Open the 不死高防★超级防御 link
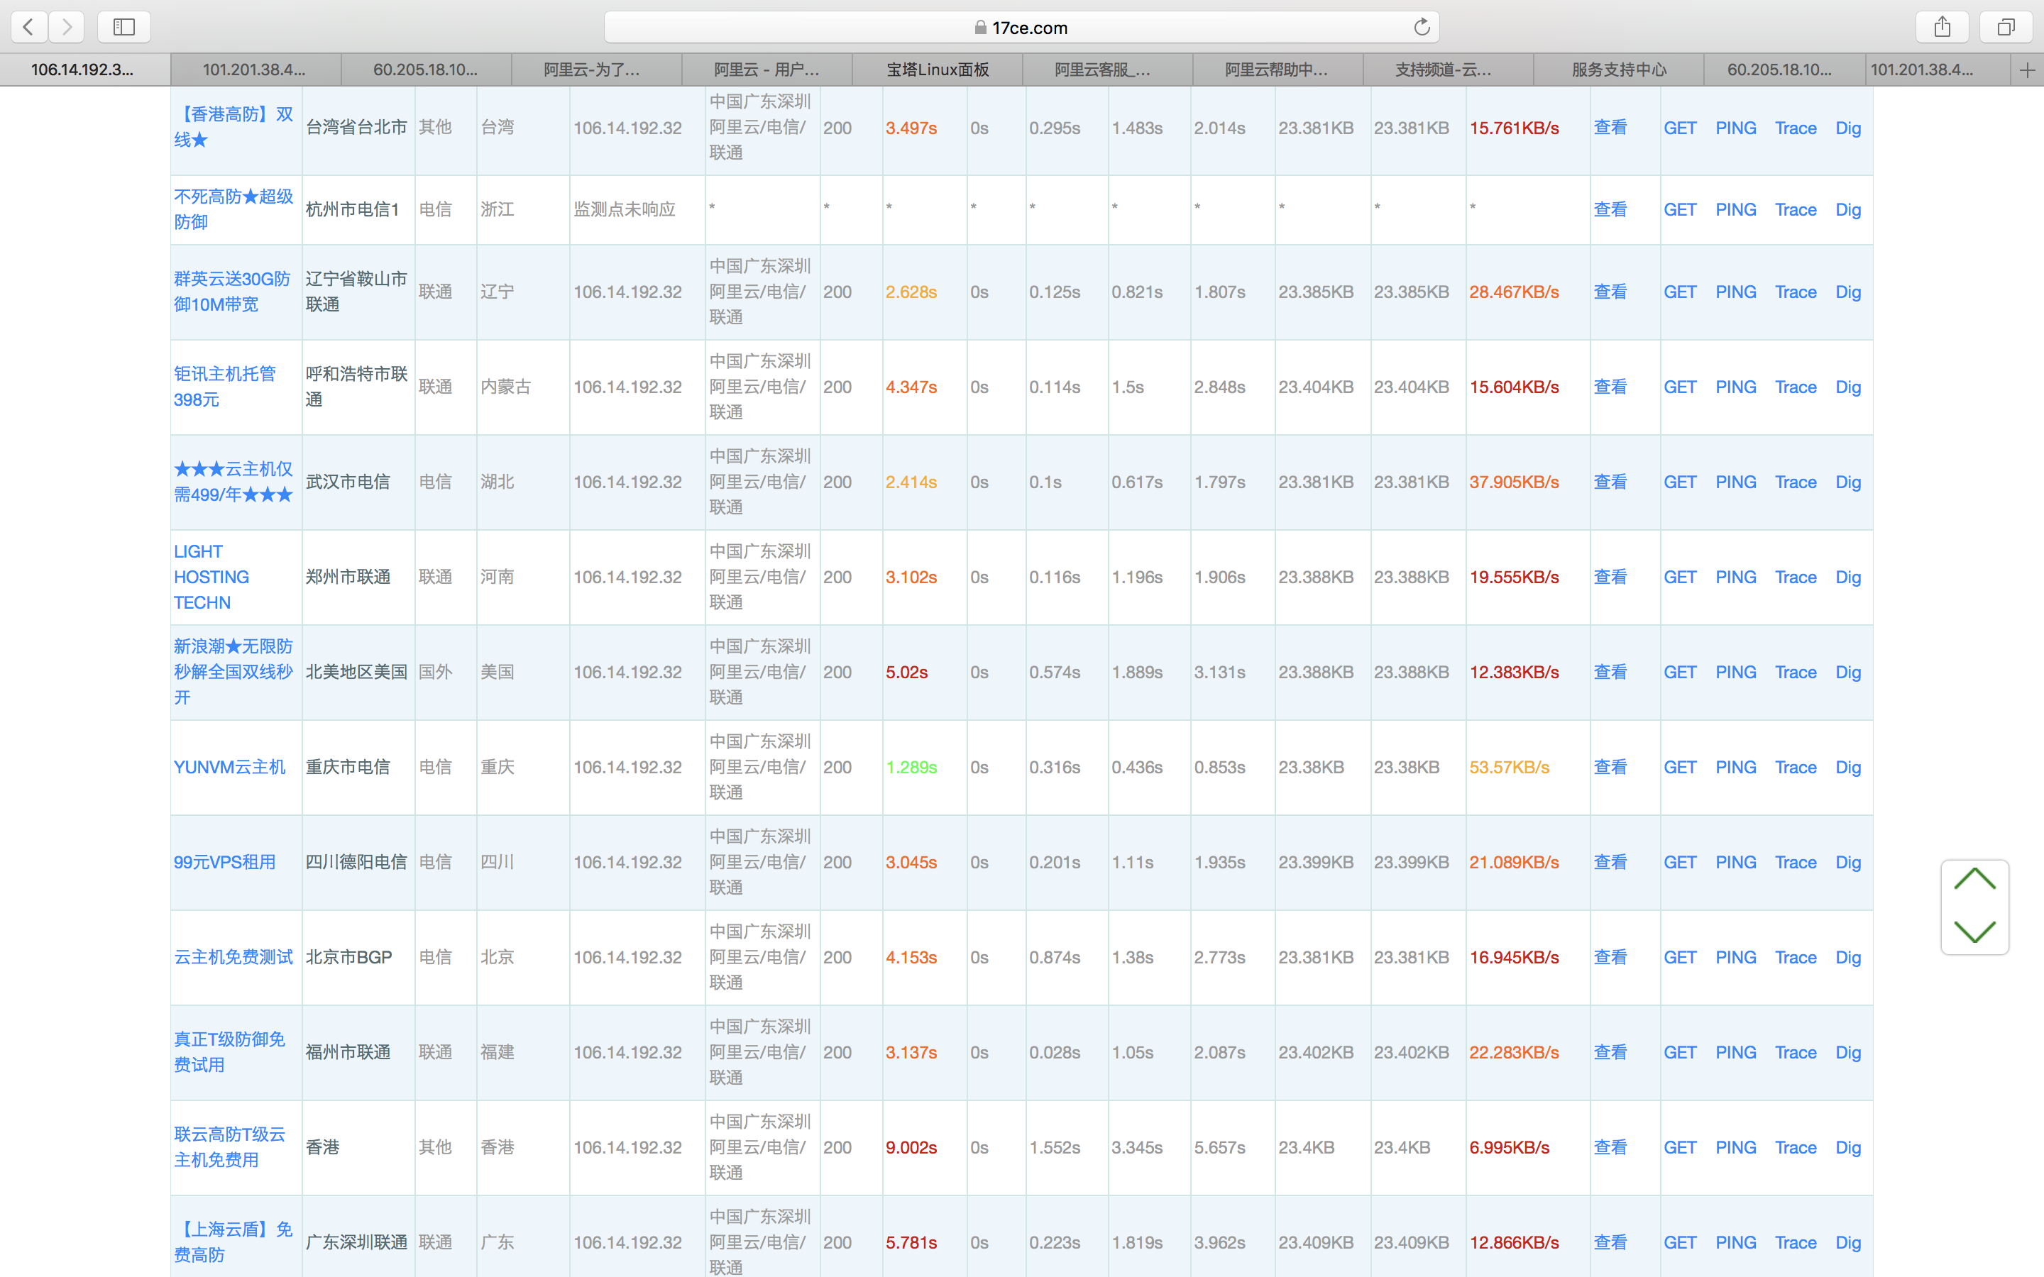Viewport: 2044px width, 1277px height. click(234, 209)
